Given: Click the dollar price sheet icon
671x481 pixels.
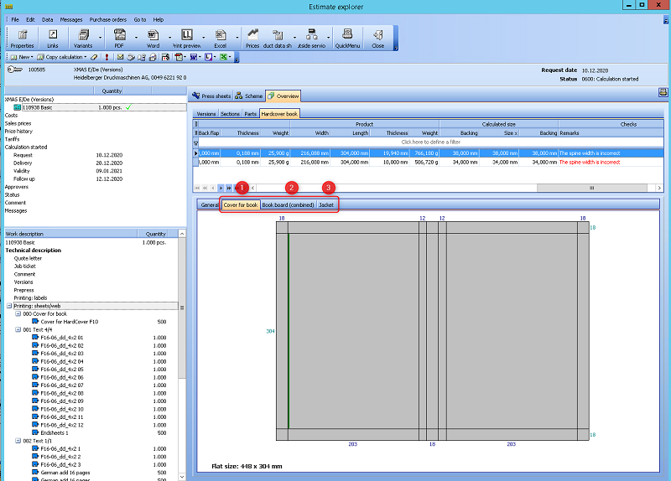Looking at the screenshot, I should coord(165,57).
